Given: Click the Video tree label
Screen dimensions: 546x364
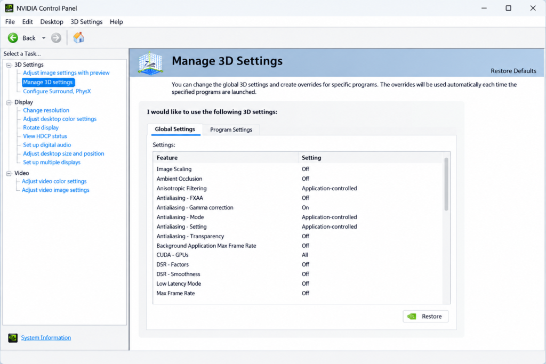Looking at the screenshot, I should [x=21, y=173].
